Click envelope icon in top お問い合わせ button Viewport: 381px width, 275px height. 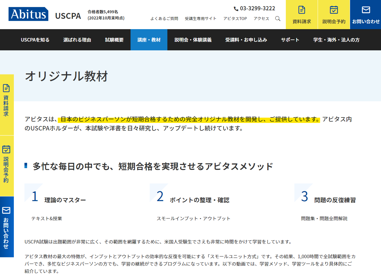tap(366, 10)
